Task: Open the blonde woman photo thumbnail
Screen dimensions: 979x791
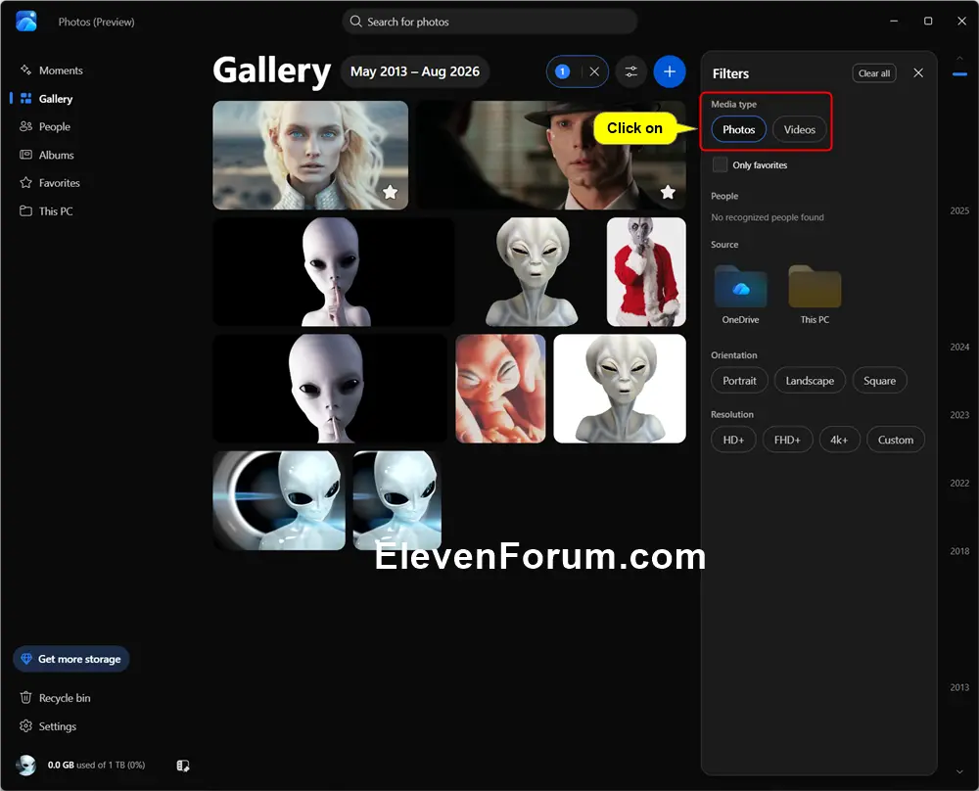Action: [x=310, y=155]
